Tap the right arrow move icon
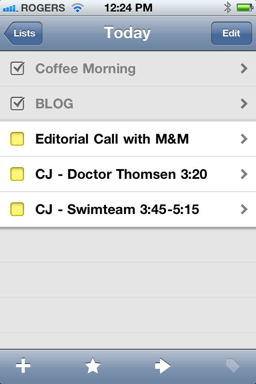Viewport: 256px width, 384px height. 163,366
